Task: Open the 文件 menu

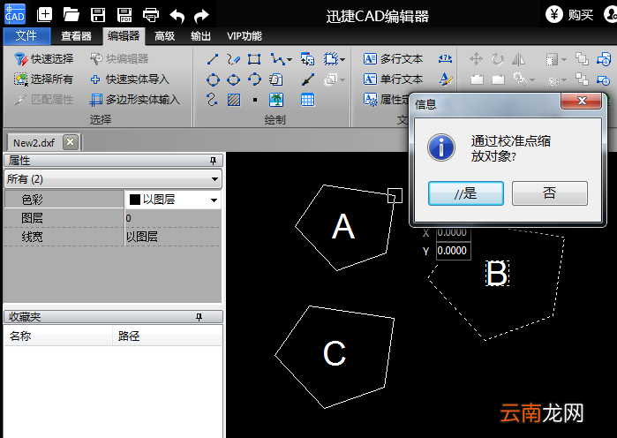Action: (x=26, y=36)
